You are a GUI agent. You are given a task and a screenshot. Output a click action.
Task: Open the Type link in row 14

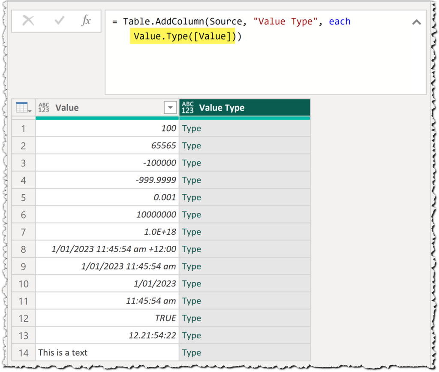[192, 353]
